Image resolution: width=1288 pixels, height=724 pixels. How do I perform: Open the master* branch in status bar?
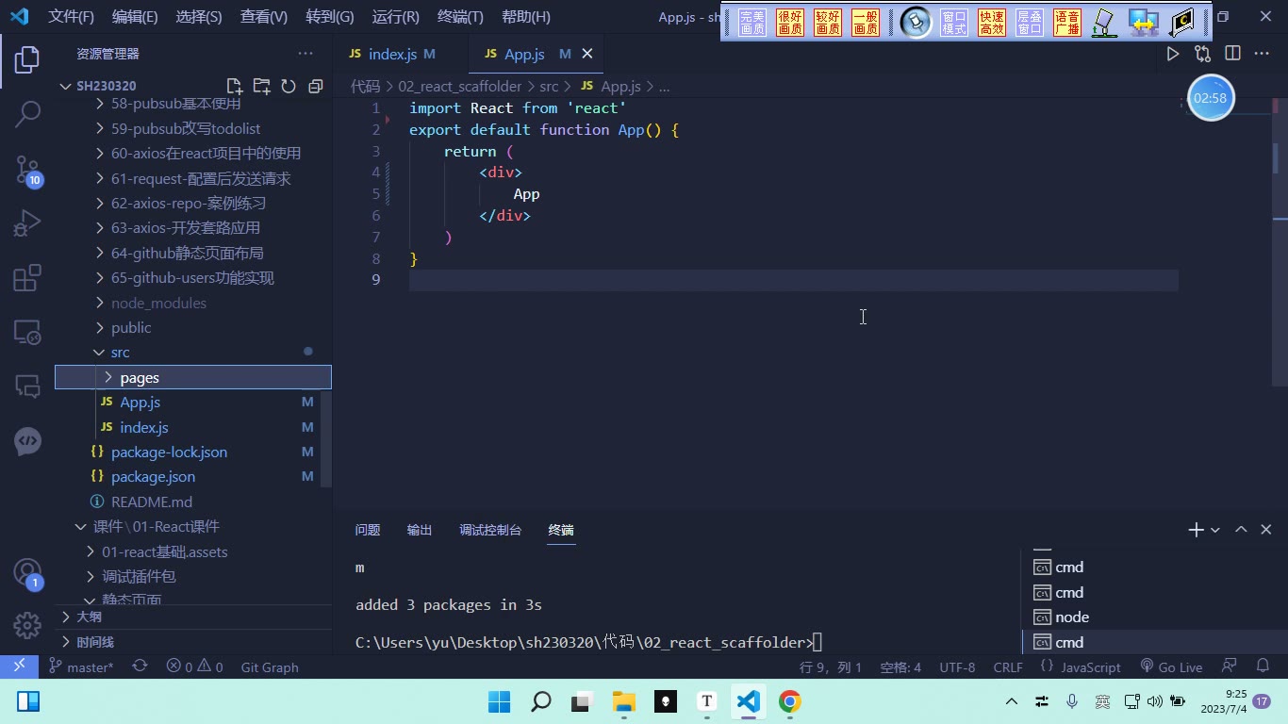[x=81, y=666]
